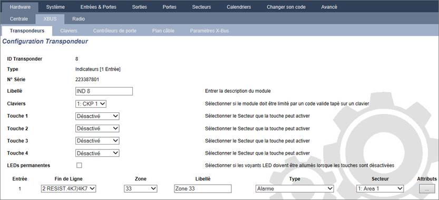
Task: Expand the Touche 2 dropdown
Action: 97,128
